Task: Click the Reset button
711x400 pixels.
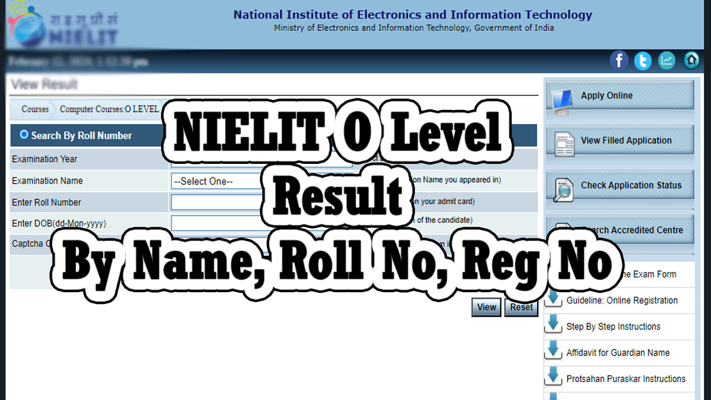Action: pos(522,307)
